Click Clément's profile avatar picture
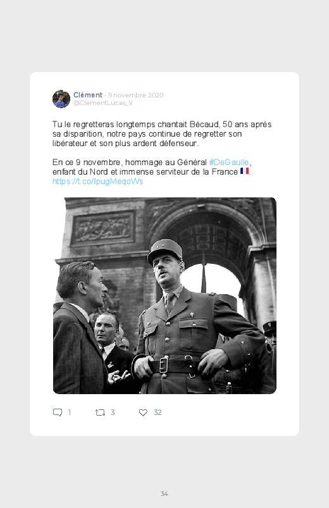Image resolution: width=329 pixels, height=508 pixels. [x=61, y=99]
